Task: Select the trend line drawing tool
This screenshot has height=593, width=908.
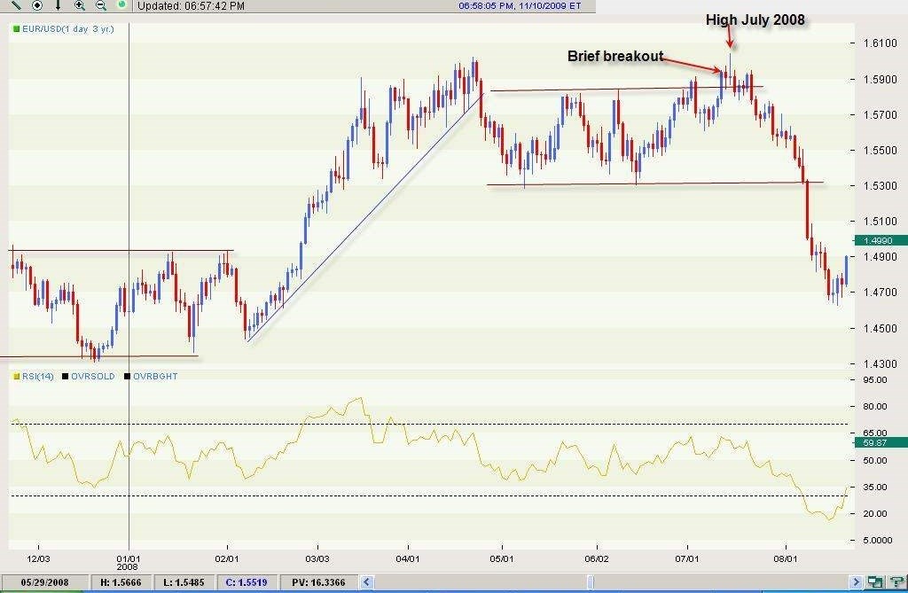Action: [17, 4]
